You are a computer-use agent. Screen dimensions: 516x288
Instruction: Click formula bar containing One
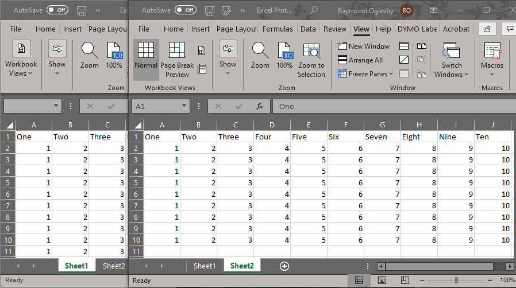click(x=395, y=106)
